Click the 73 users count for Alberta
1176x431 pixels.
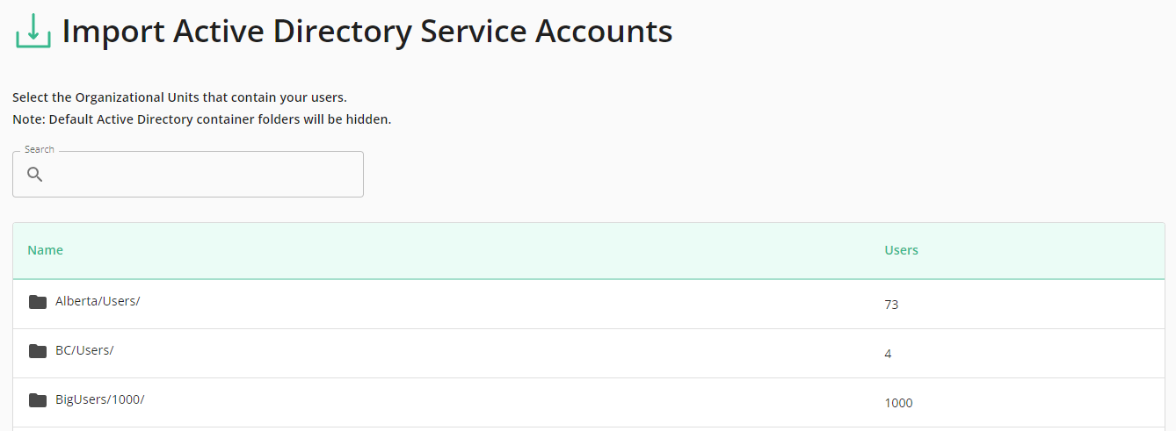pyautogui.click(x=891, y=305)
